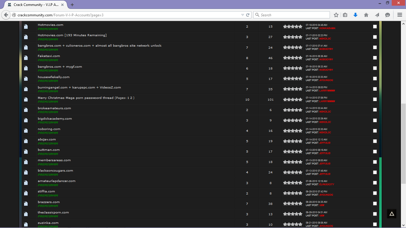Image resolution: width=406 pixels, height=228 pixels.
Task: Go to page 1 of Merry Christmas thread
Action: point(128,98)
